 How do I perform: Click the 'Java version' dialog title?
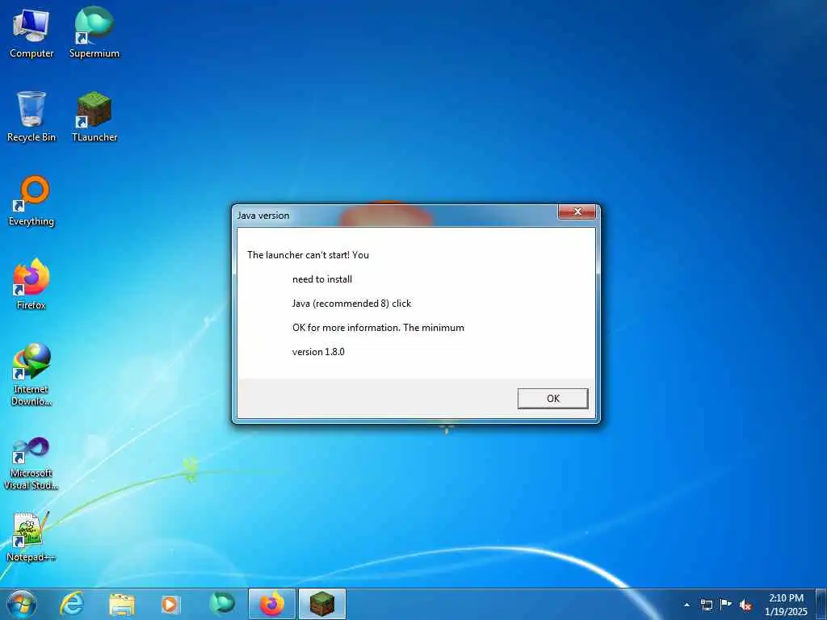pyautogui.click(x=263, y=215)
